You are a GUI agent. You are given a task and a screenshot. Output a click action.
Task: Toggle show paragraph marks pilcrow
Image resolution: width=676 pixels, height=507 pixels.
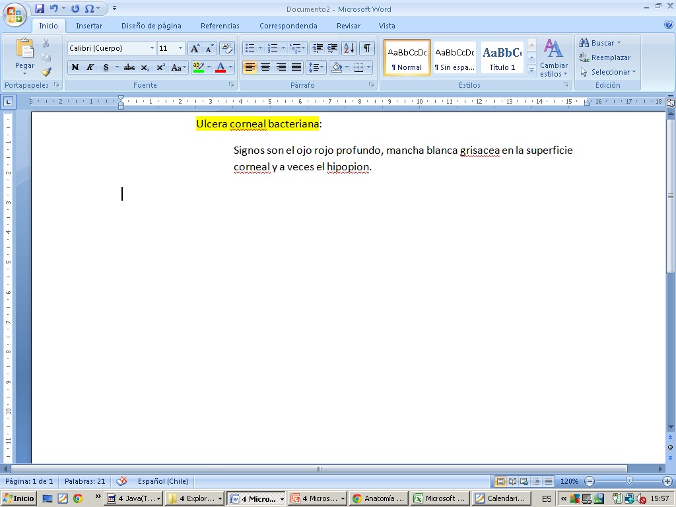(366, 48)
